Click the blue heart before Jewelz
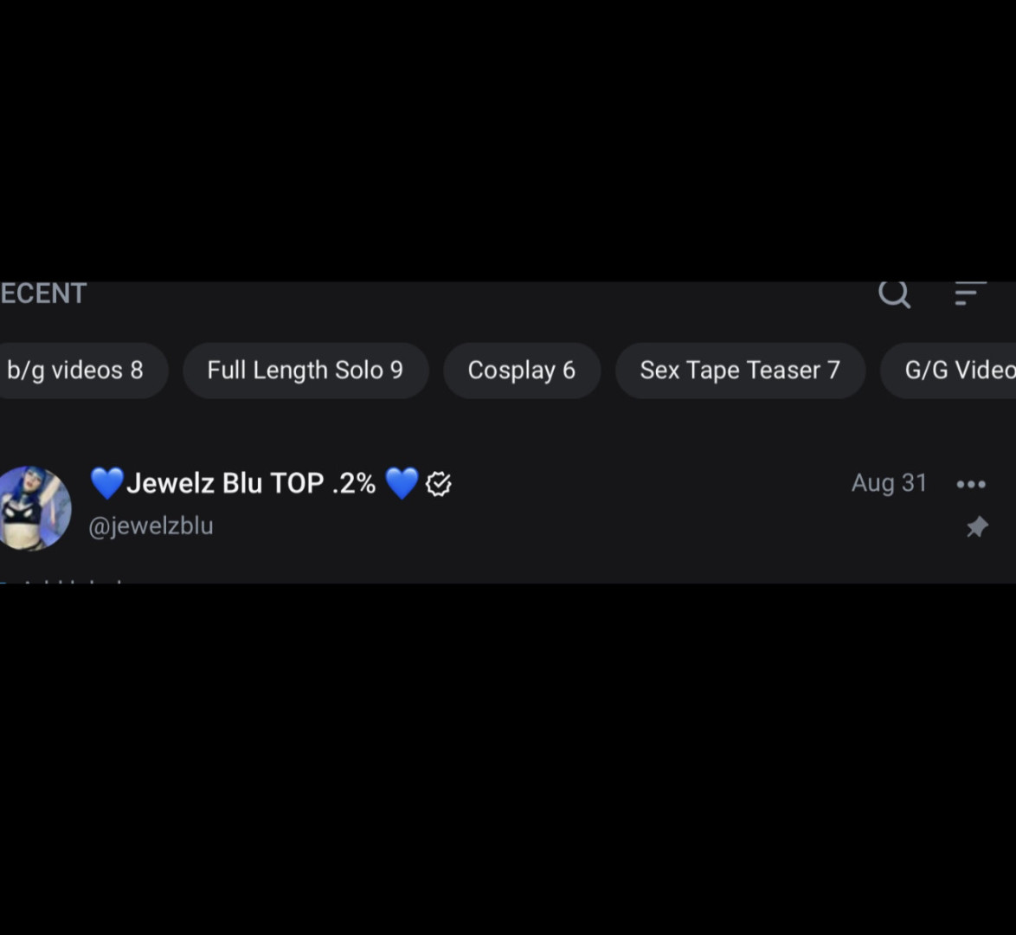The image size is (1016, 935). pos(106,483)
